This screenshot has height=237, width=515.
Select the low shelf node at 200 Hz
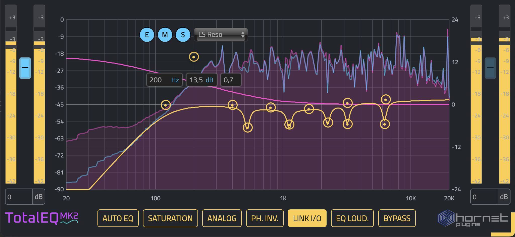(x=194, y=57)
